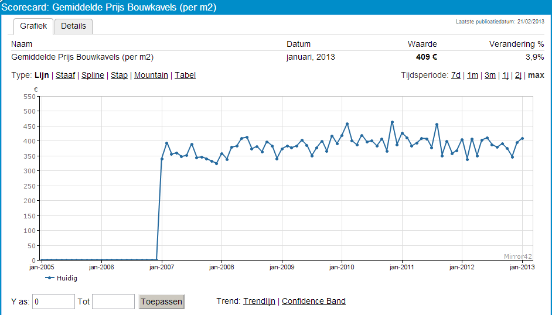Click the Y as minimum input field
Image resolution: width=552 pixels, height=315 pixels.
click(53, 302)
